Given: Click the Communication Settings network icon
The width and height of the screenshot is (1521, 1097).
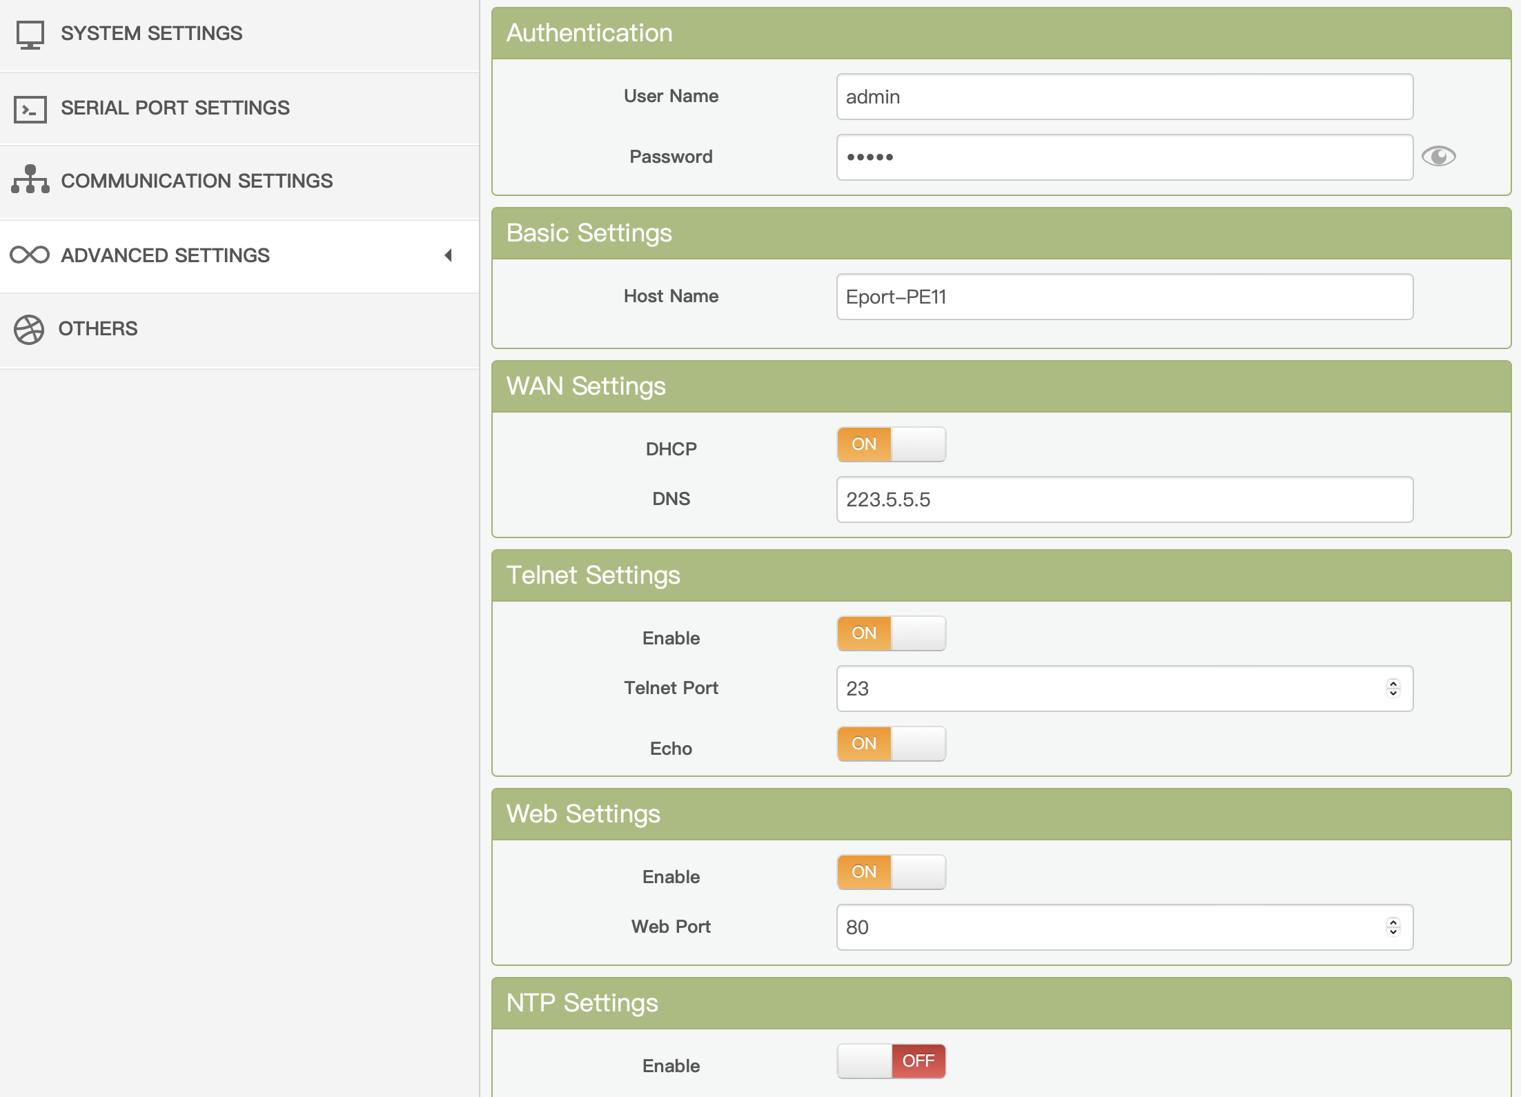Looking at the screenshot, I should (x=30, y=180).
